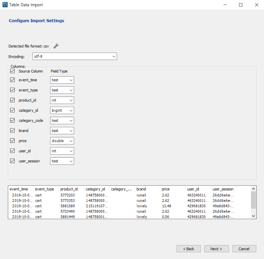Disable the category_code column checkbox
The width and height of the screenshot is (264, 259).
(12, 120)
